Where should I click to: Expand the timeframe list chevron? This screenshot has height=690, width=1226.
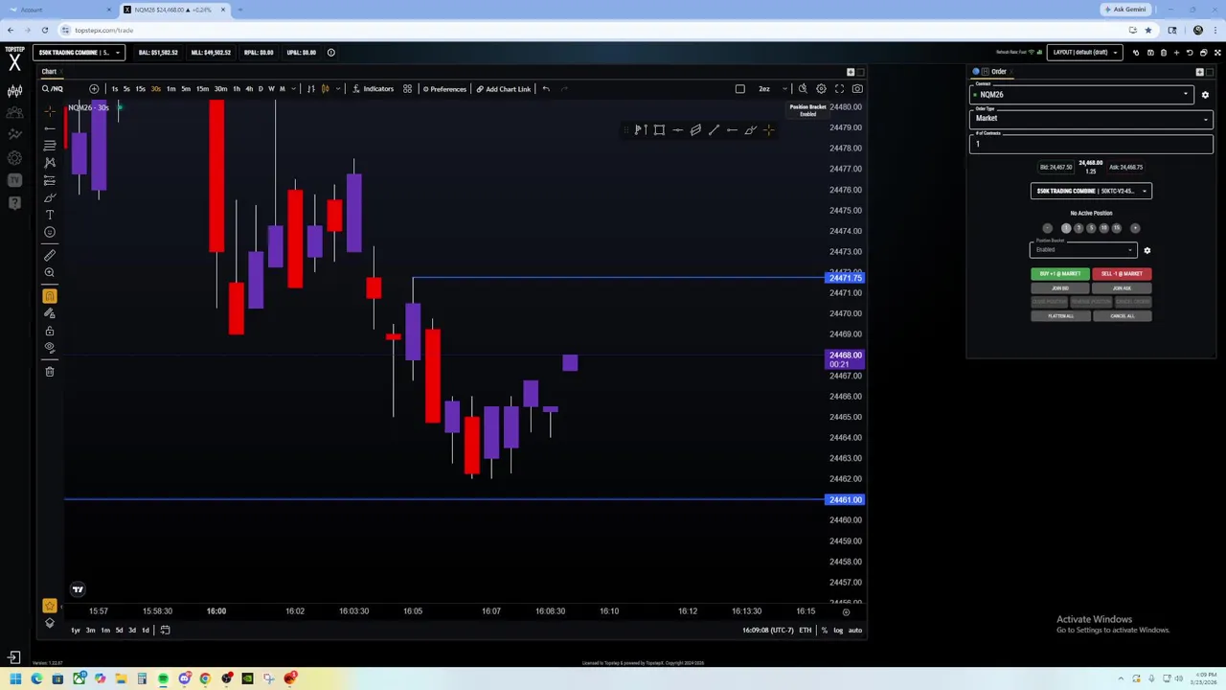point(294,89)
